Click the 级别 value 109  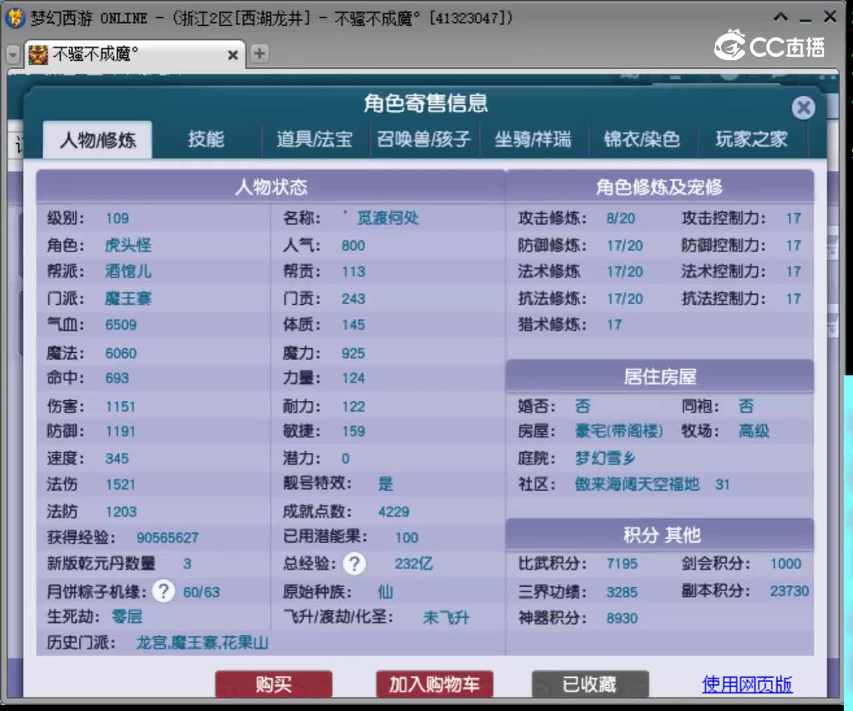[x=117, y=219]
